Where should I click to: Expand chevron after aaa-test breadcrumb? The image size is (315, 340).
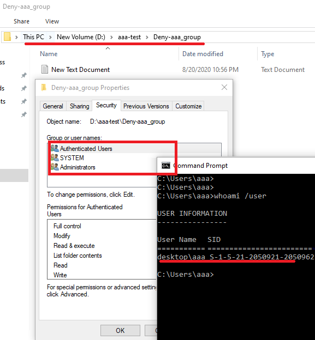coord(147,37)
